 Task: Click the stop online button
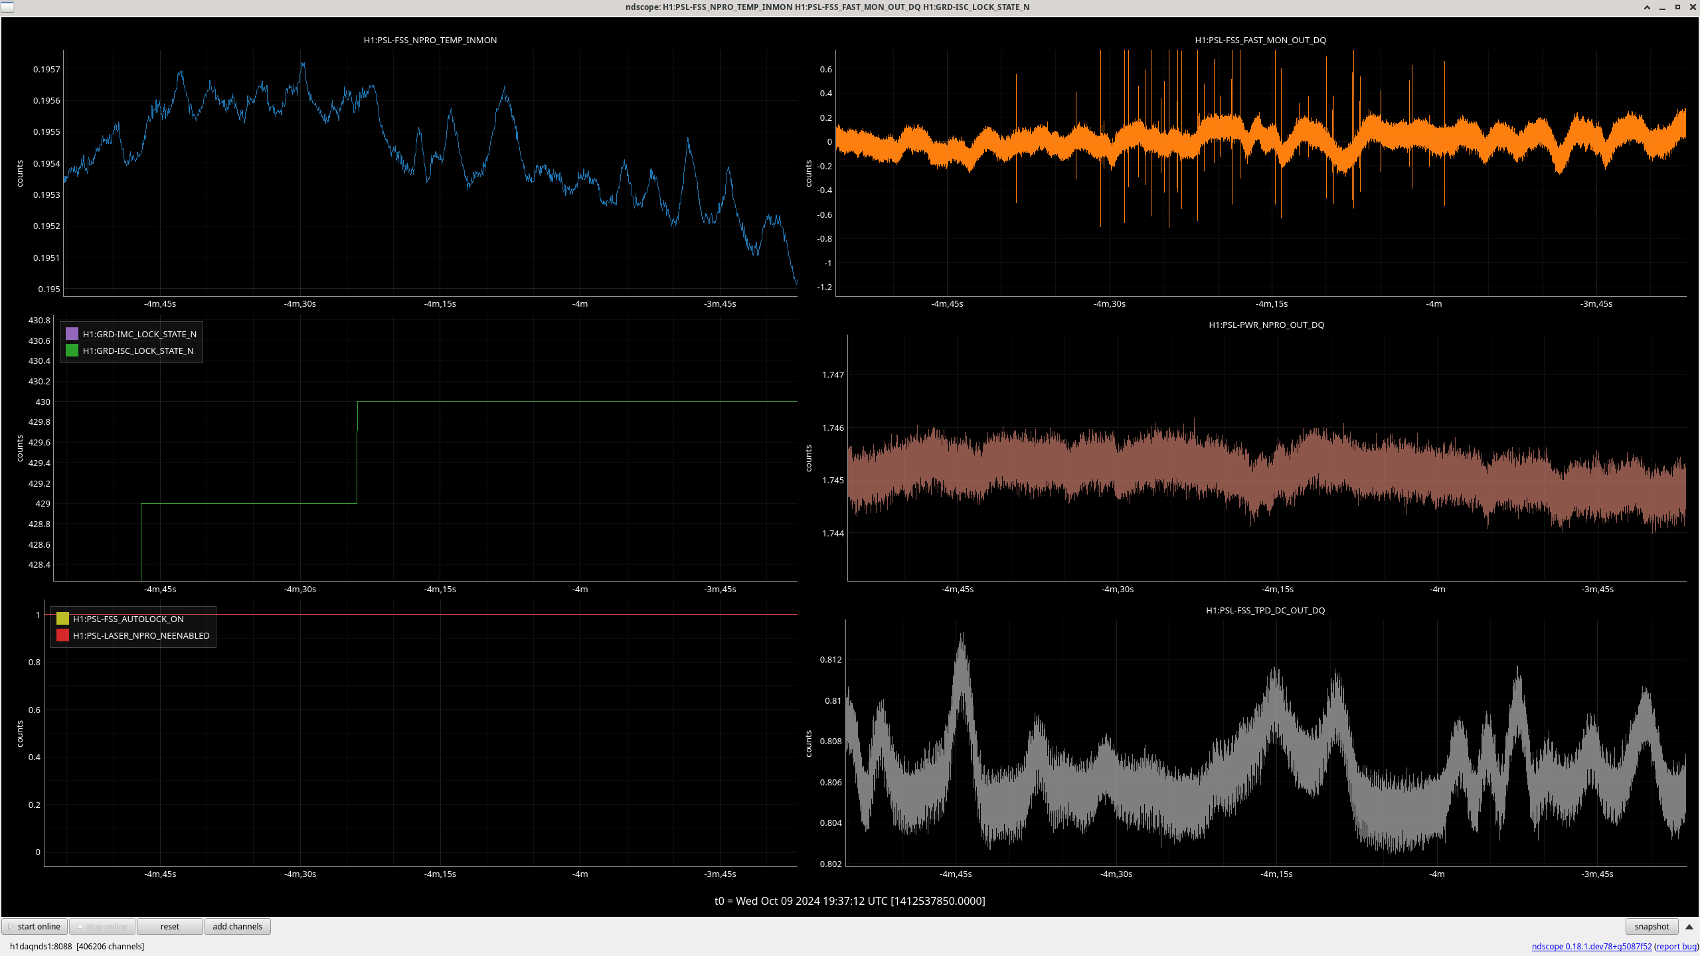[x=102, y=926]
